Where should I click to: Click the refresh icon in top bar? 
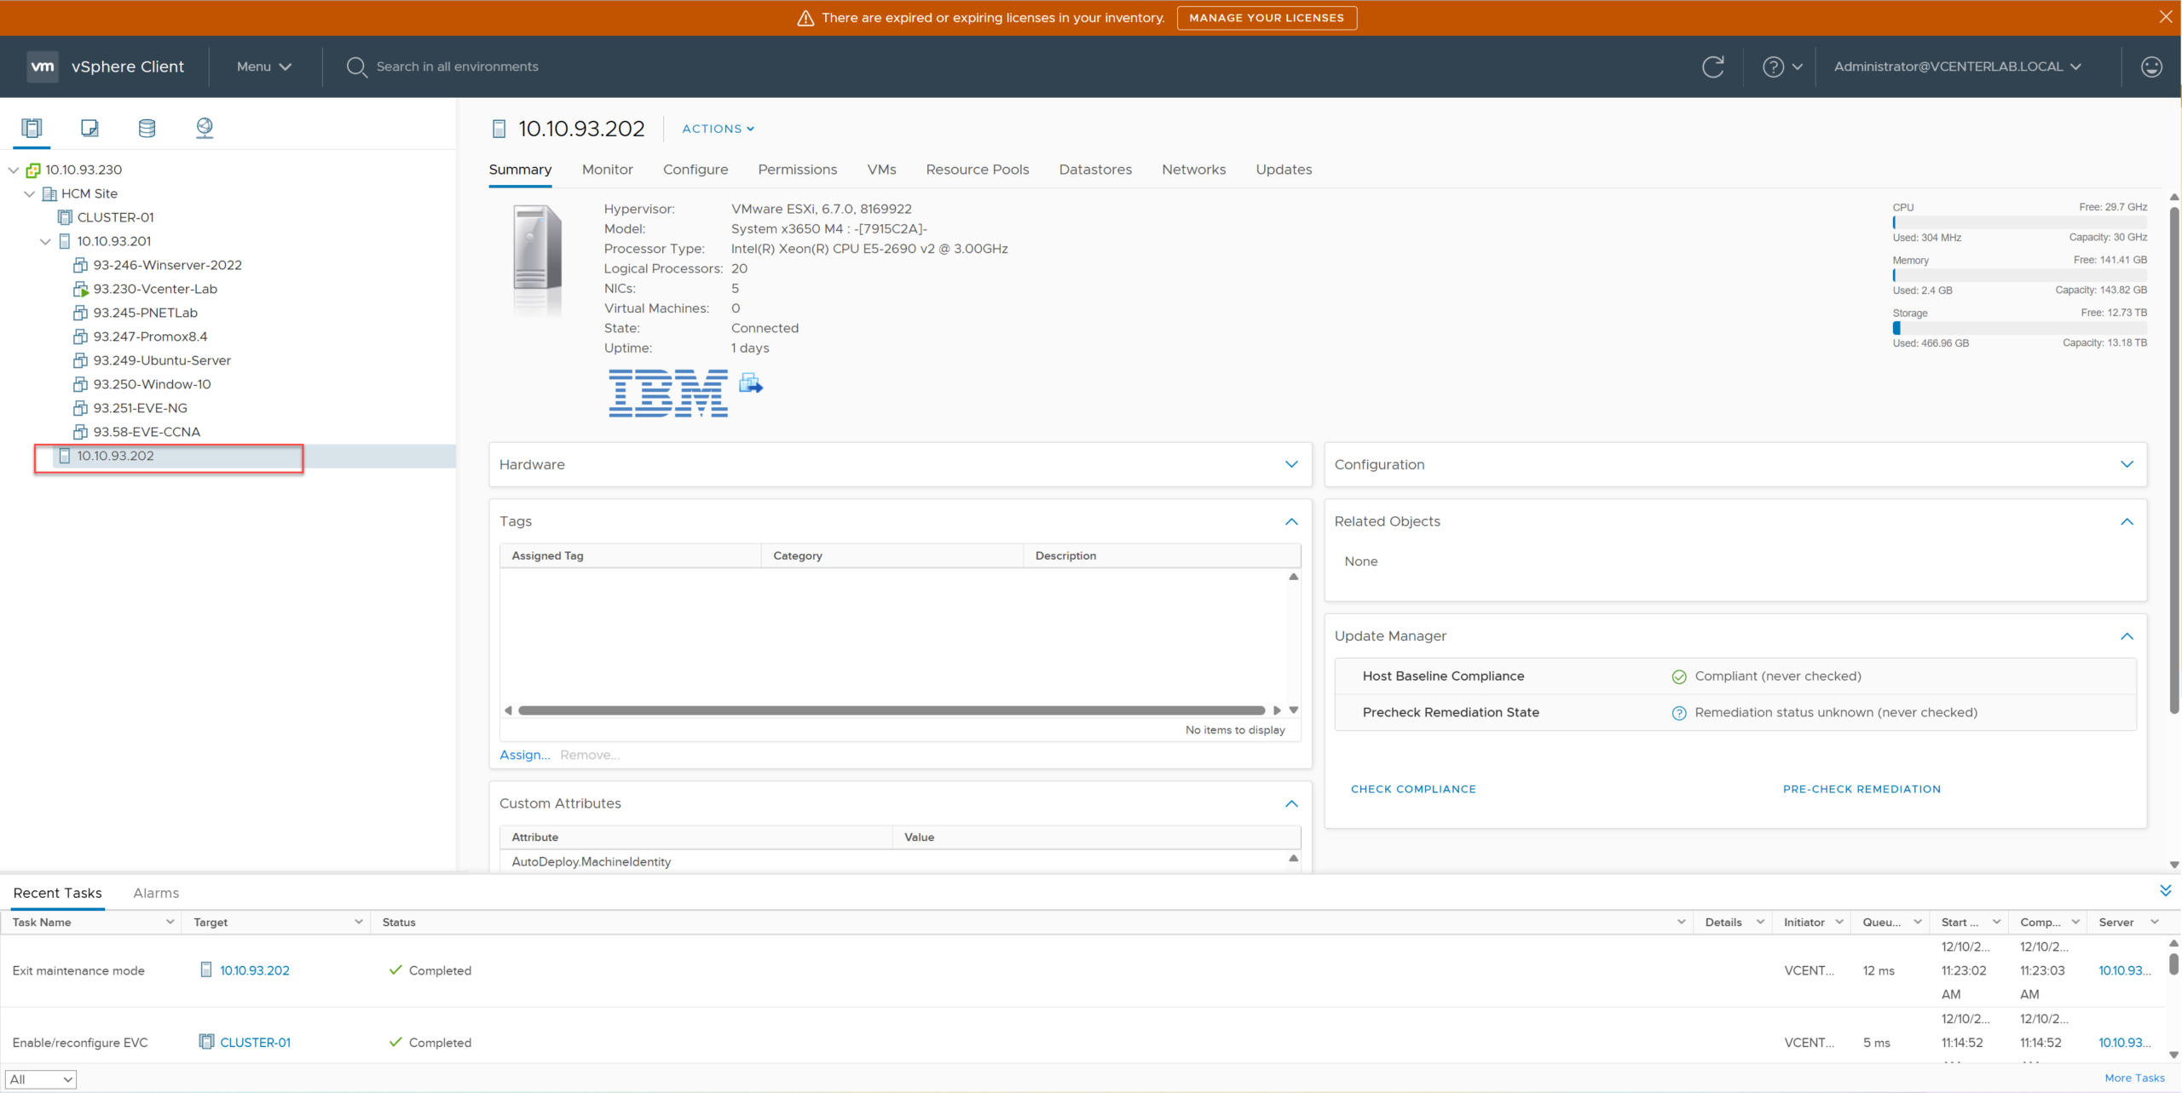pyautogui.click(x=1712, y=66)
